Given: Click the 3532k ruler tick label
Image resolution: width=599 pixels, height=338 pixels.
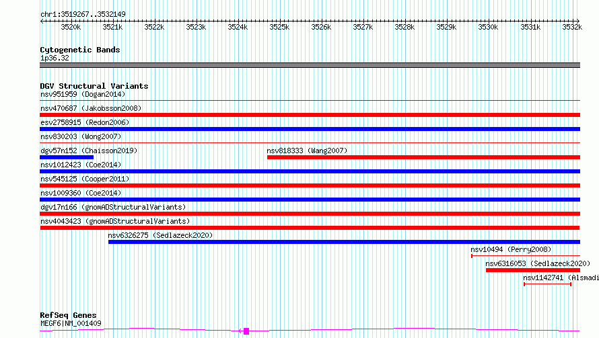Looking at the screenshot, I should (572, 27).
